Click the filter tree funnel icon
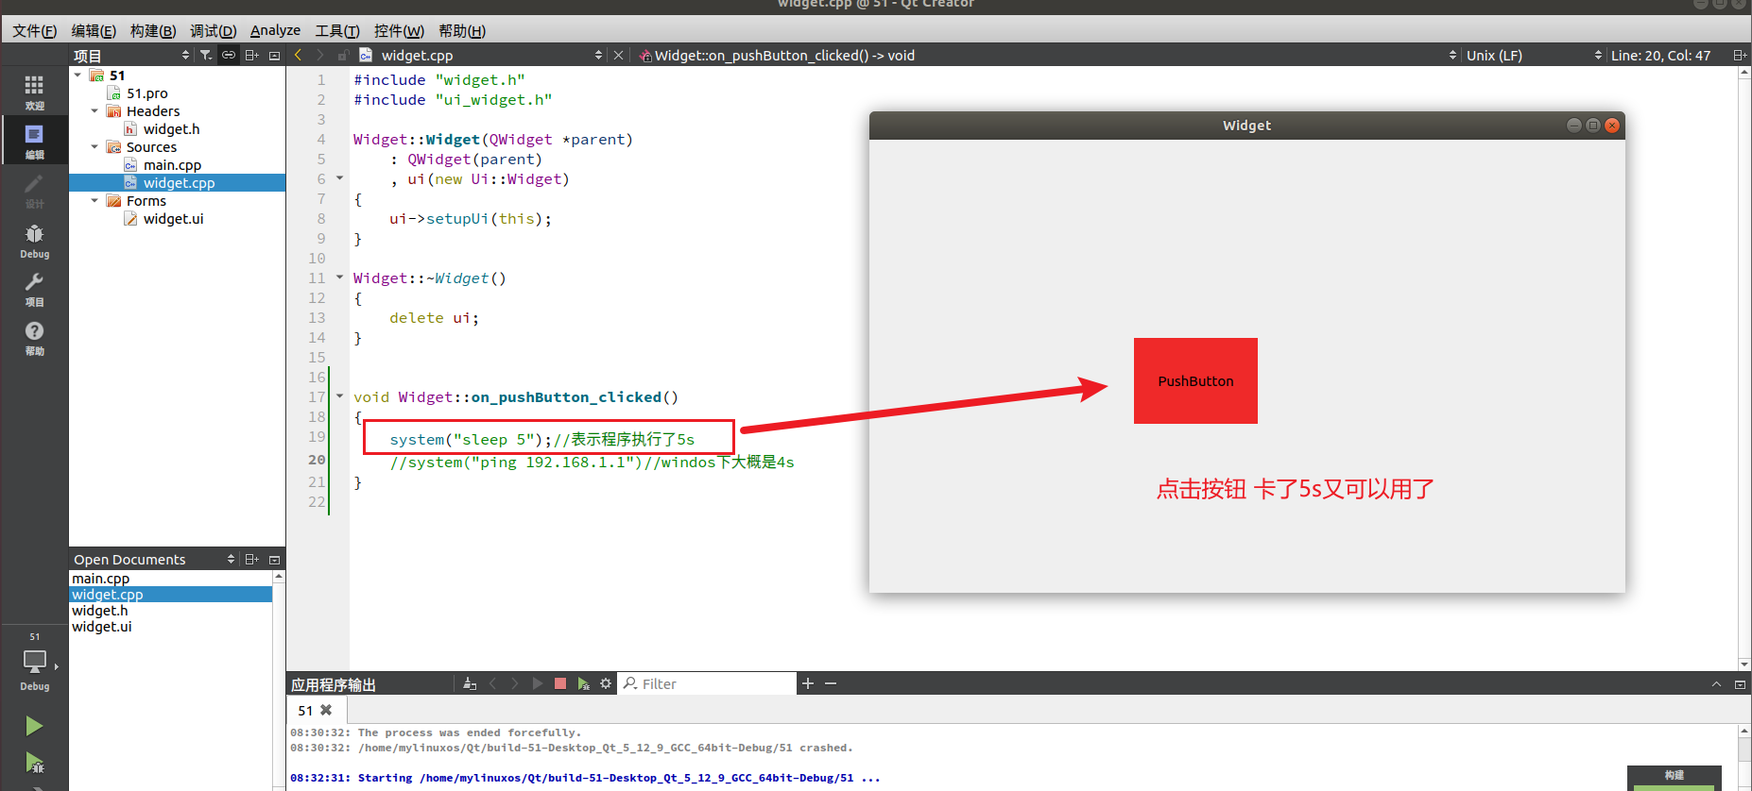 (x=206, y=55)
